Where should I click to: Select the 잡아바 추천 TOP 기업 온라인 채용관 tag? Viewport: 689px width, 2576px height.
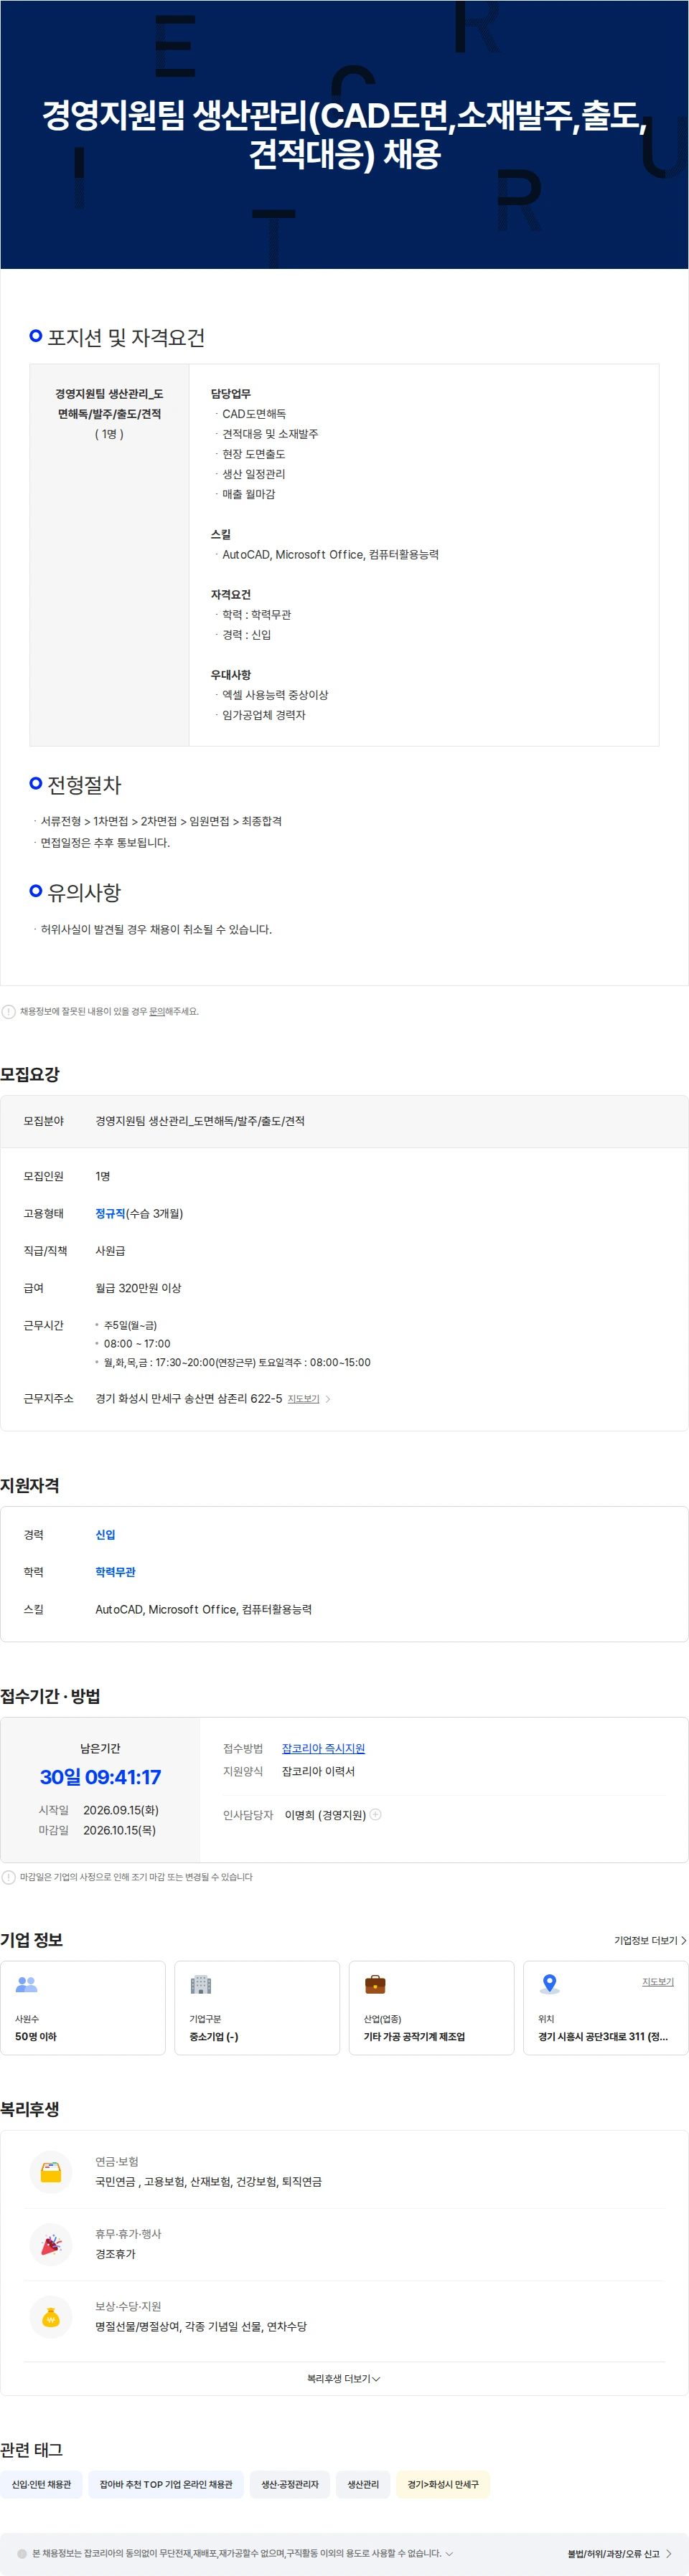(167, 2484)
